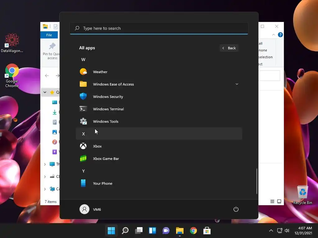Viewport: 318px width, 238px height.
Task: Select Recycle Bin desktop icon
Action: point(302,195)
